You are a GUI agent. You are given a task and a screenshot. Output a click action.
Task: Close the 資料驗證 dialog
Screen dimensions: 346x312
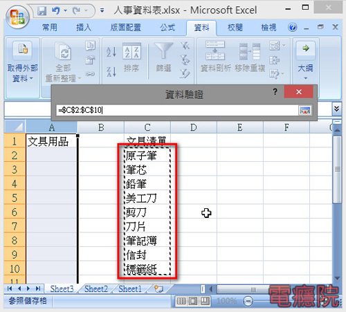click(x=299, y=92)
